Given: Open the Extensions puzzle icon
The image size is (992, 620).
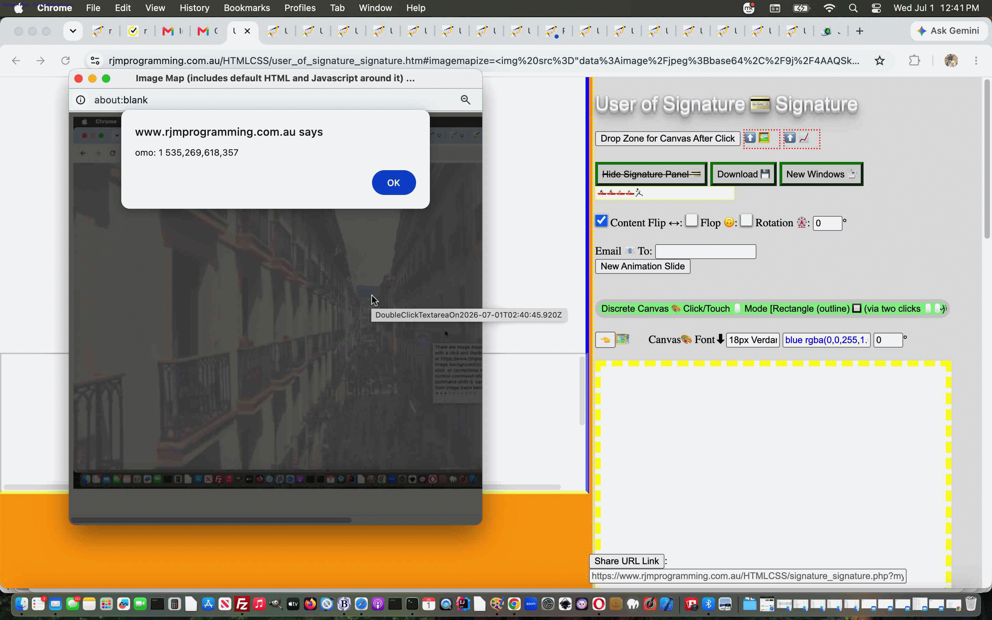Looking at the screenshot, I should click(914, 61).
